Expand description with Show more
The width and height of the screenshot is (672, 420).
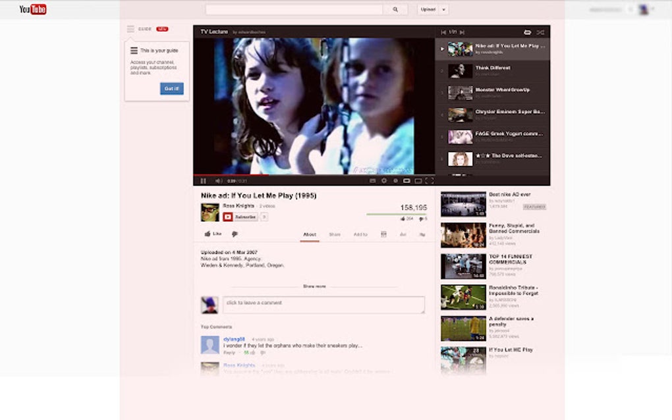[x=314, y=286]
